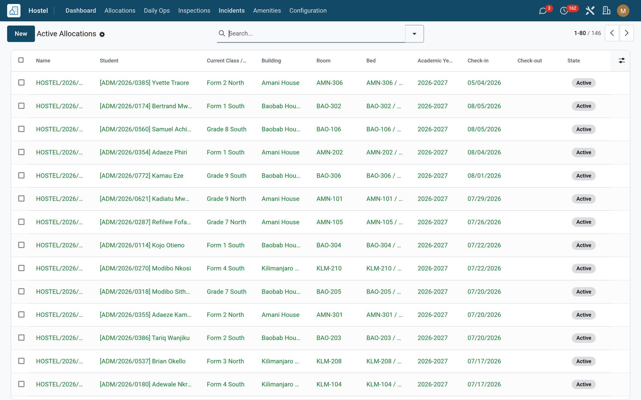Select the Bertrand Mw... row checkbox

(x=21, y=106)
